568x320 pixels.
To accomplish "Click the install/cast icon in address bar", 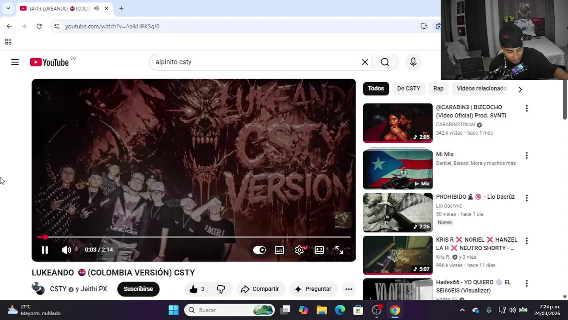I will coord(424,26).
